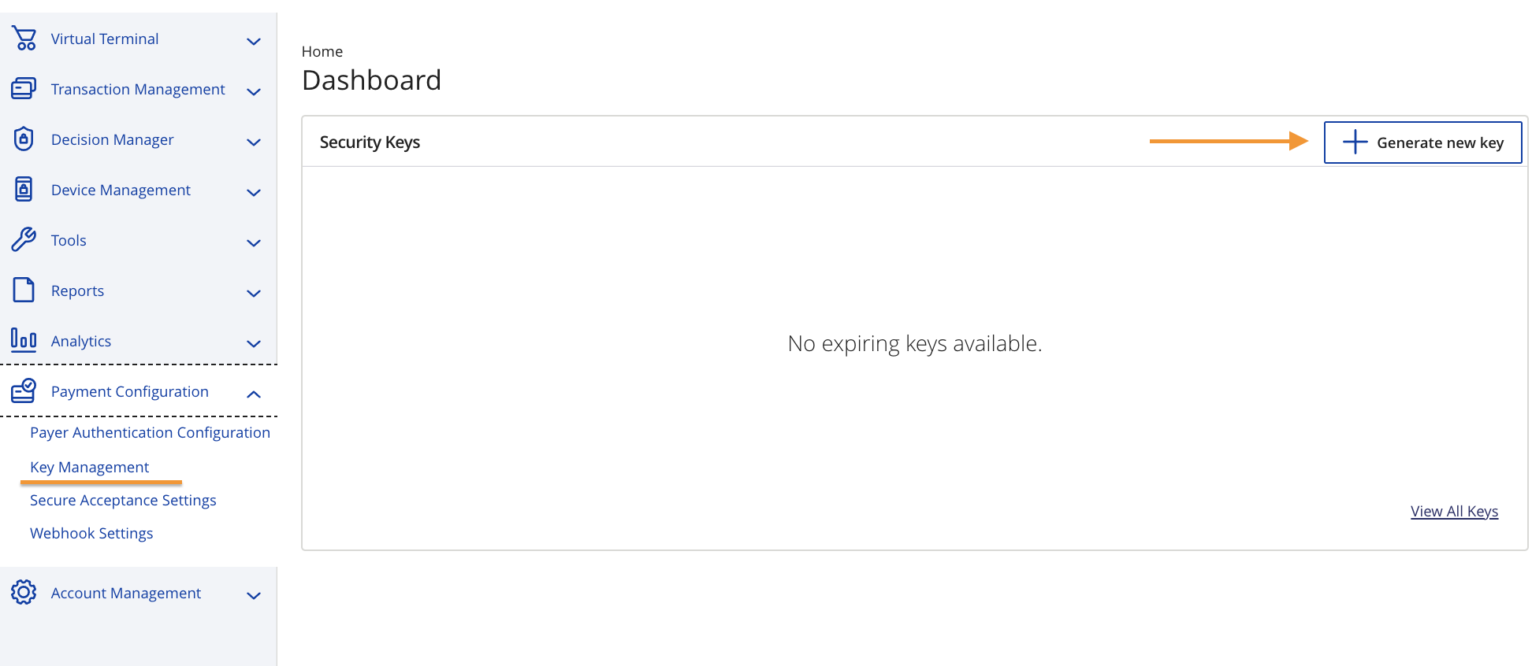Open Webhook Settings
The image size is (1532, 666).
pyautogui.click(x=91, y=533)
